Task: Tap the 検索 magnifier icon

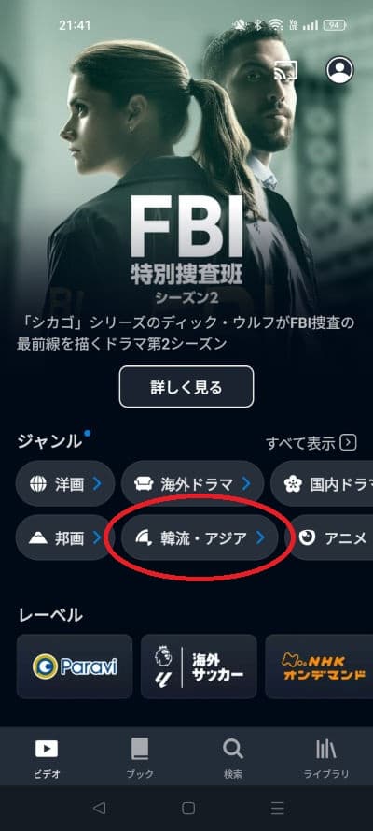Action: (233, 749)
